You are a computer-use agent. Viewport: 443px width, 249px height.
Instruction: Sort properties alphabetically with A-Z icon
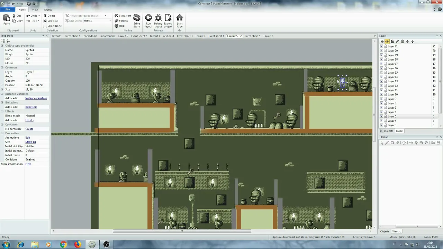(8, 41)
